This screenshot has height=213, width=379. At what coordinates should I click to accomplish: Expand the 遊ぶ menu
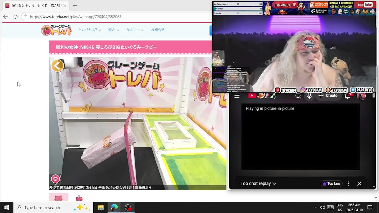pyautogui.click(x=114, y=30)
